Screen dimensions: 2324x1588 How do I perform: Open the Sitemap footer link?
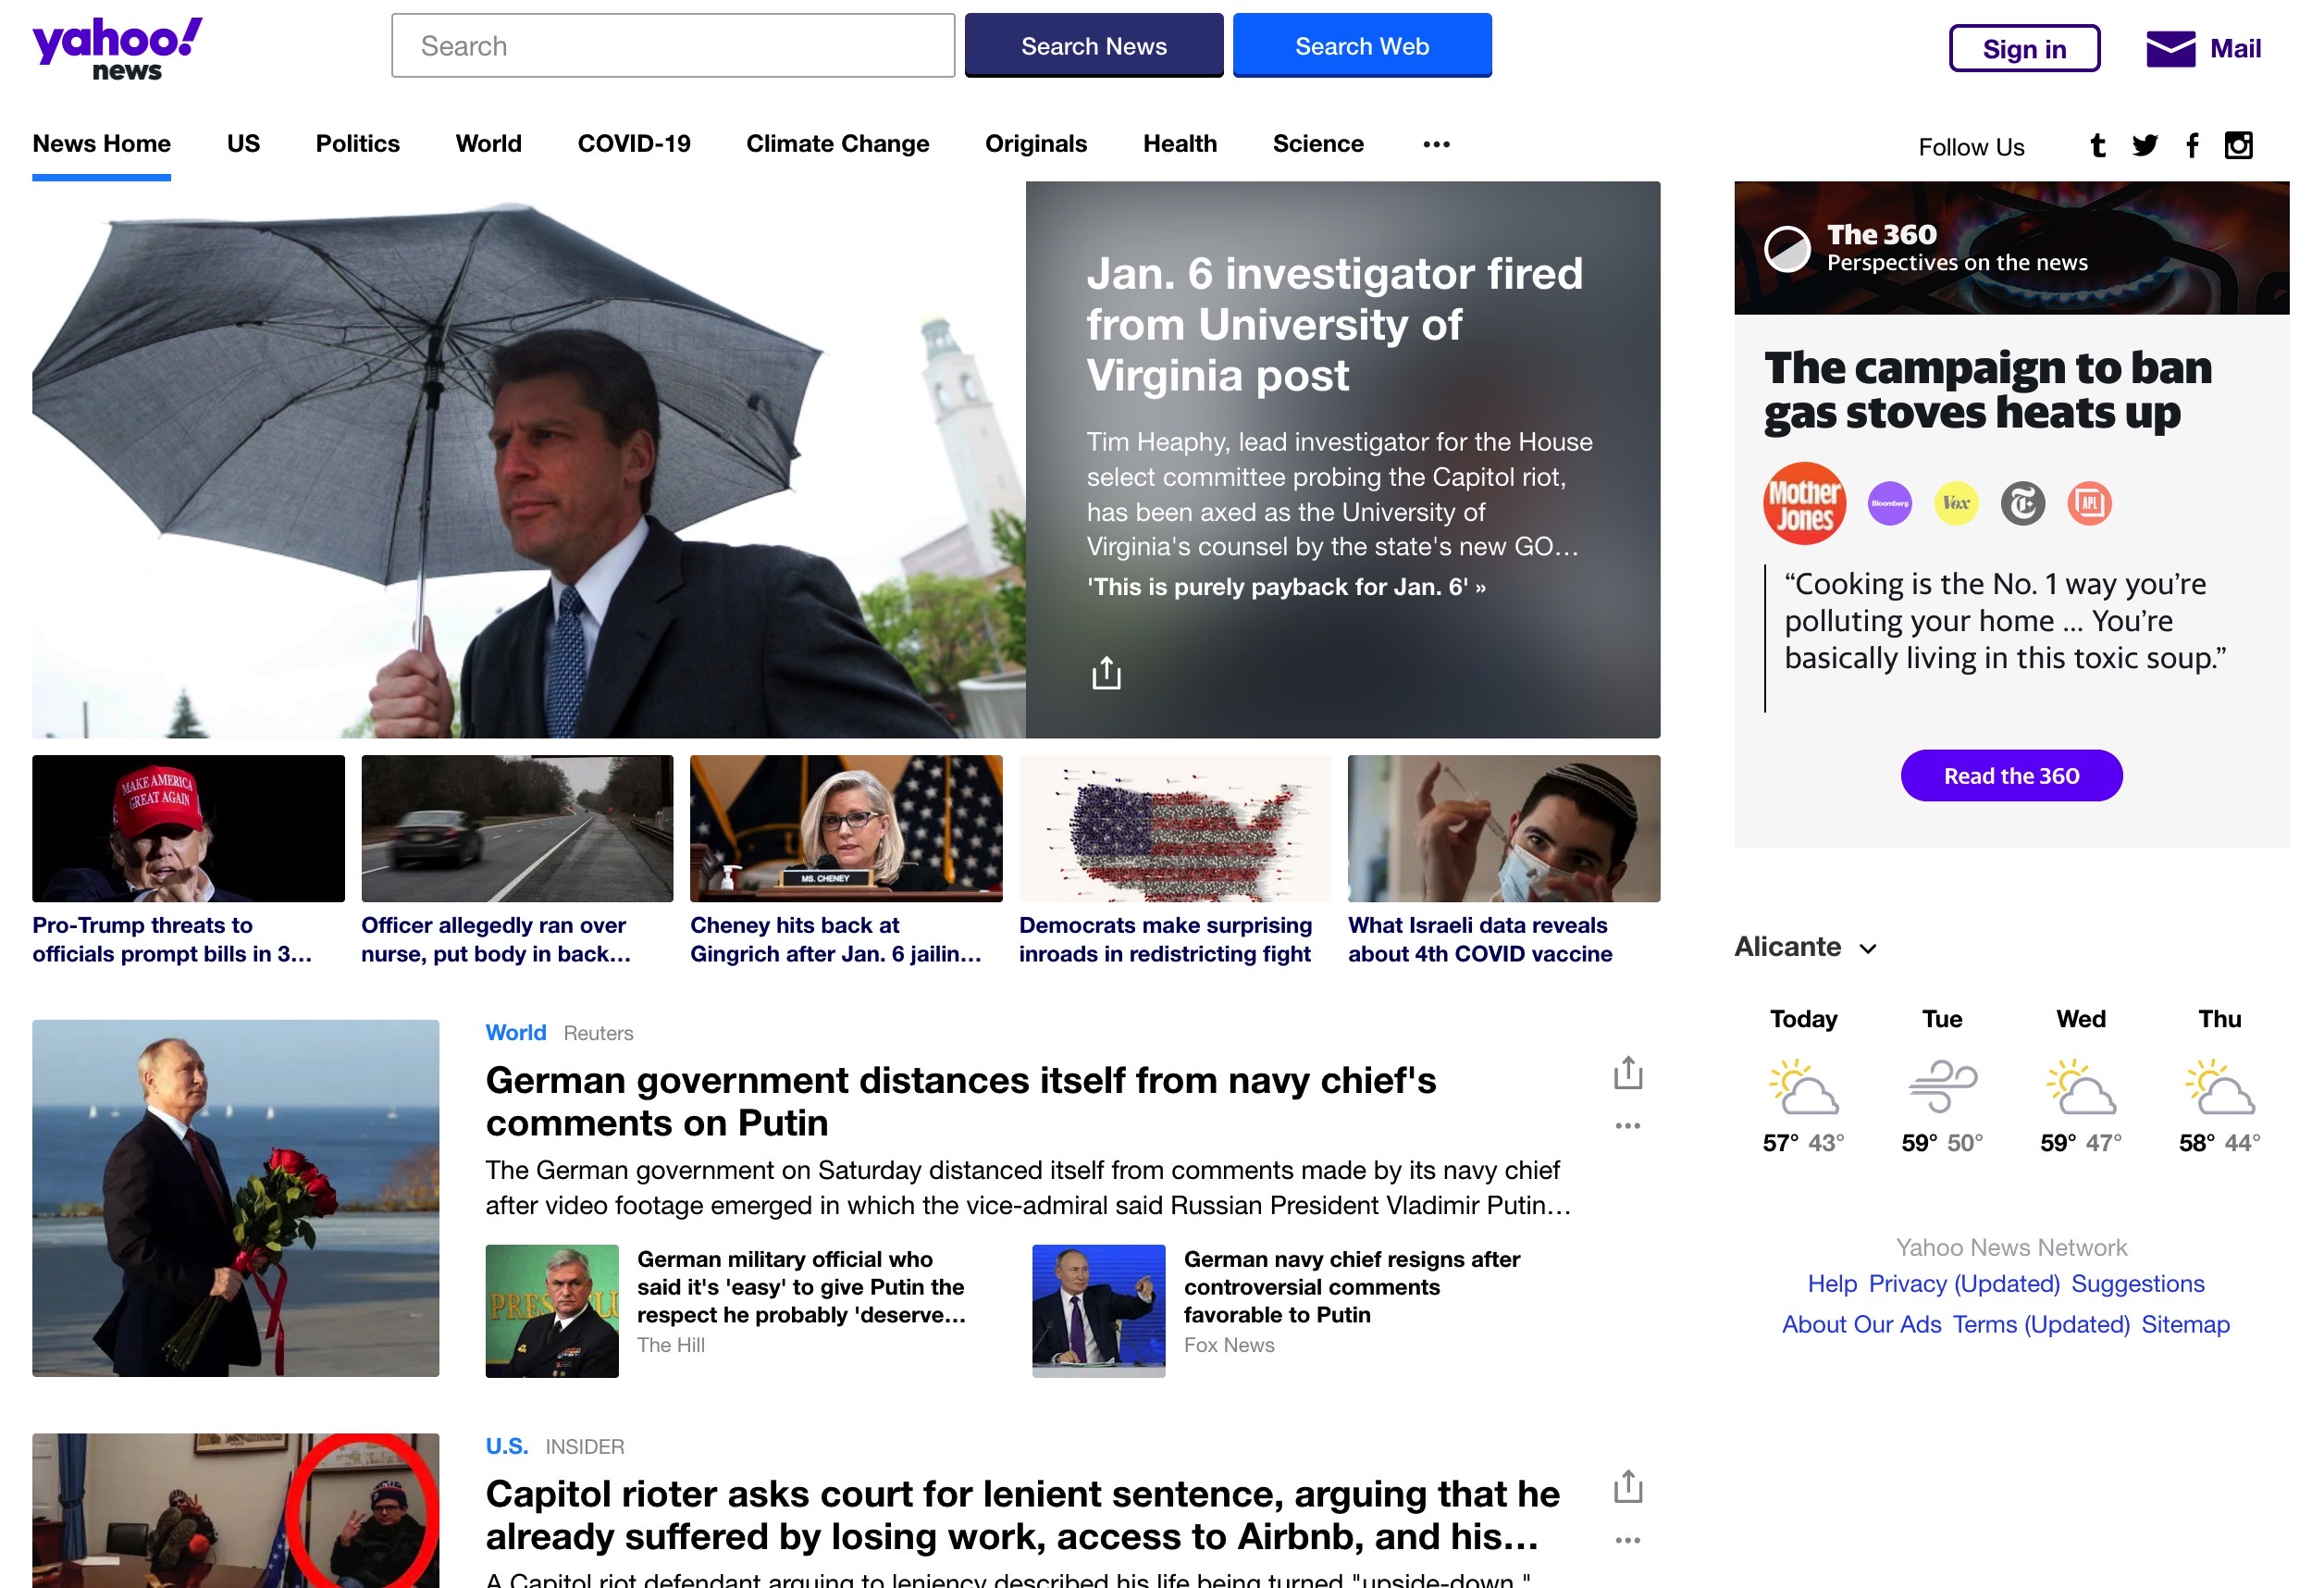click(2185, 1325)
